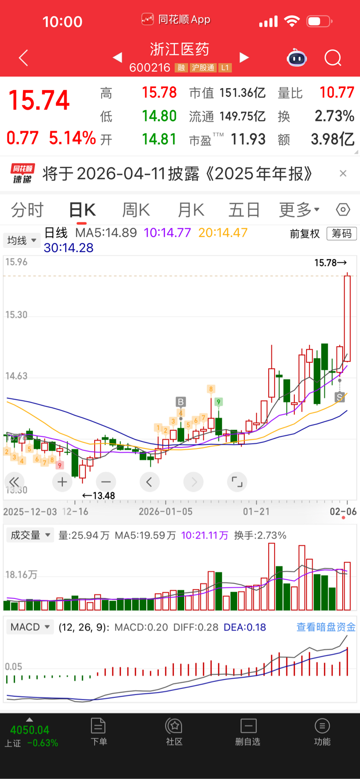360x779 pixels.
Task: Expand the 更多 period dropdown
Action: 299,210
